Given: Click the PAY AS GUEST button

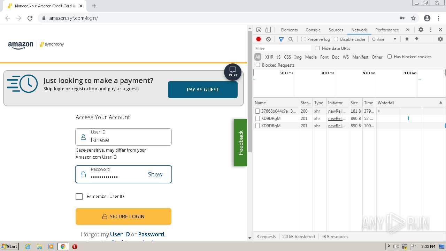Looking at the screenshot, I should [203, 90].
